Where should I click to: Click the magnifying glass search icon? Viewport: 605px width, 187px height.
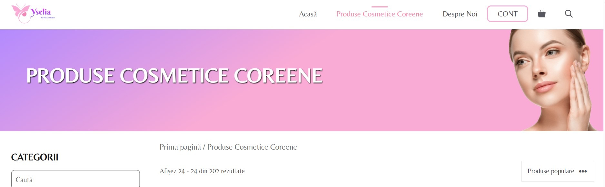click(569, 14)
